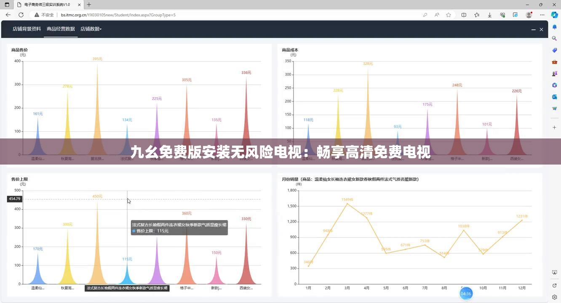561x303 pixels.
Task: Open the sidebar games chess icon
Action: tap(555, 73)
